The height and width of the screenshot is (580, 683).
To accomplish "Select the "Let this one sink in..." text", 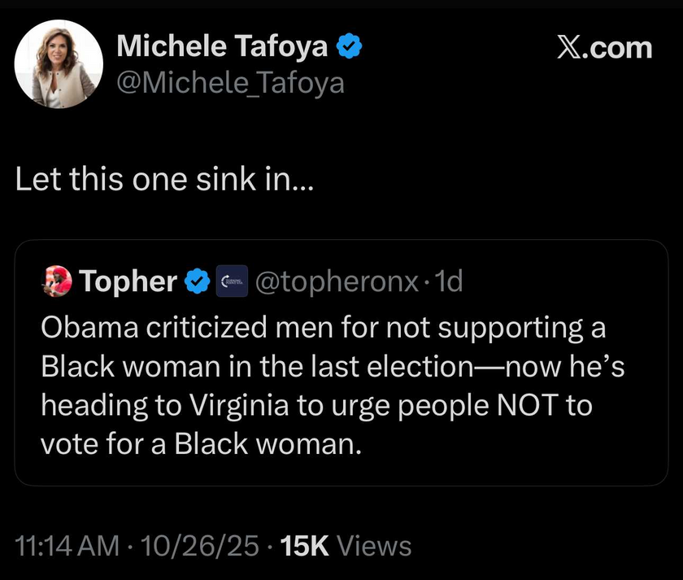I will (x=163, y=180).
